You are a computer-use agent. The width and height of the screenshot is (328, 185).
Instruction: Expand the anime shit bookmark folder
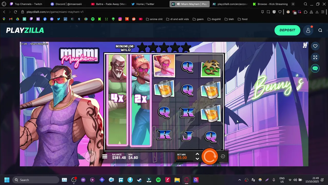(154, 19)
